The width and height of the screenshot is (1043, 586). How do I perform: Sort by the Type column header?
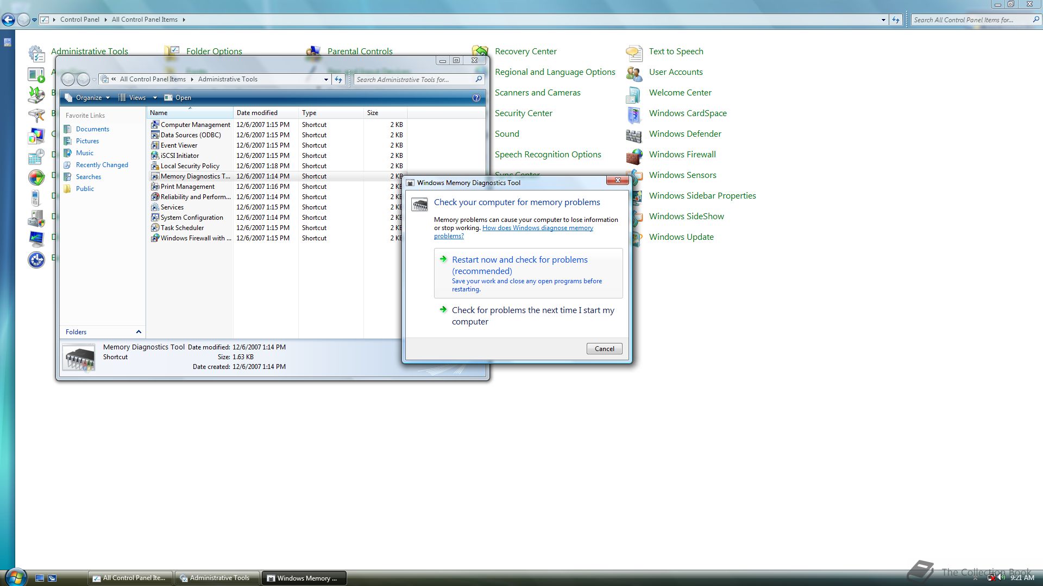tap(331, 113)
